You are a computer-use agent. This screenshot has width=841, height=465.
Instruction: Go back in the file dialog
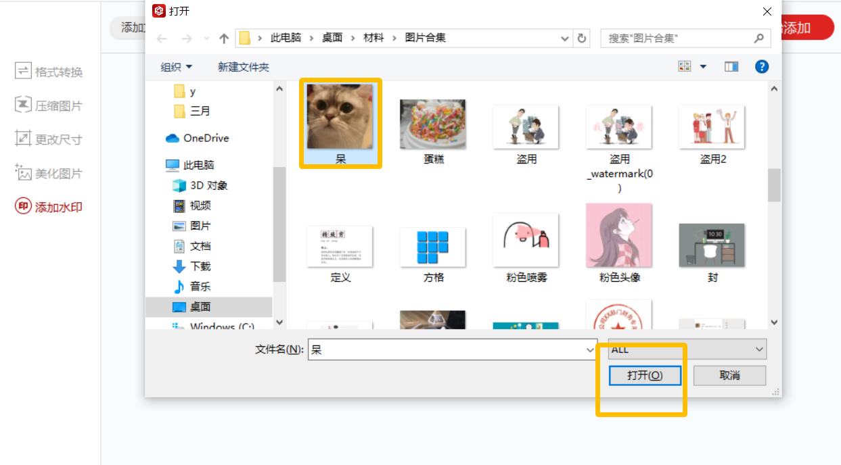[162, 39]
